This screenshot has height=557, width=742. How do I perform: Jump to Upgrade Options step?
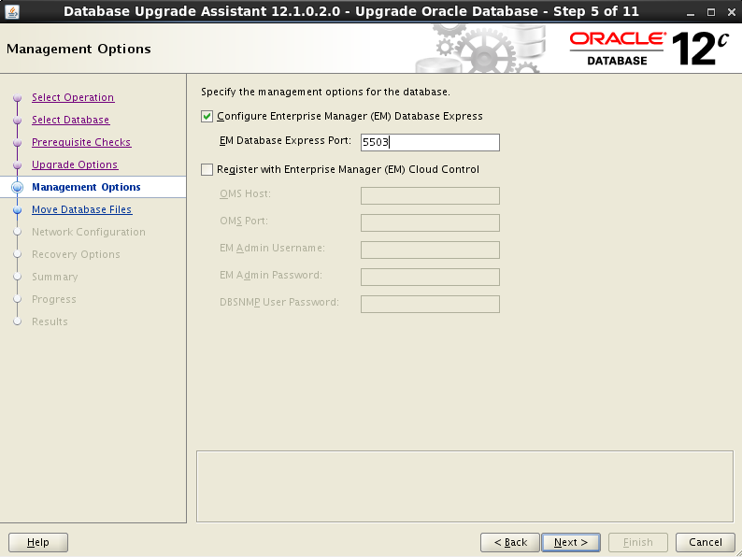pos(75,164)
